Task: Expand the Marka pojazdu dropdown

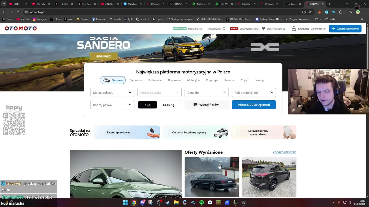Action: tap(112, 92)
